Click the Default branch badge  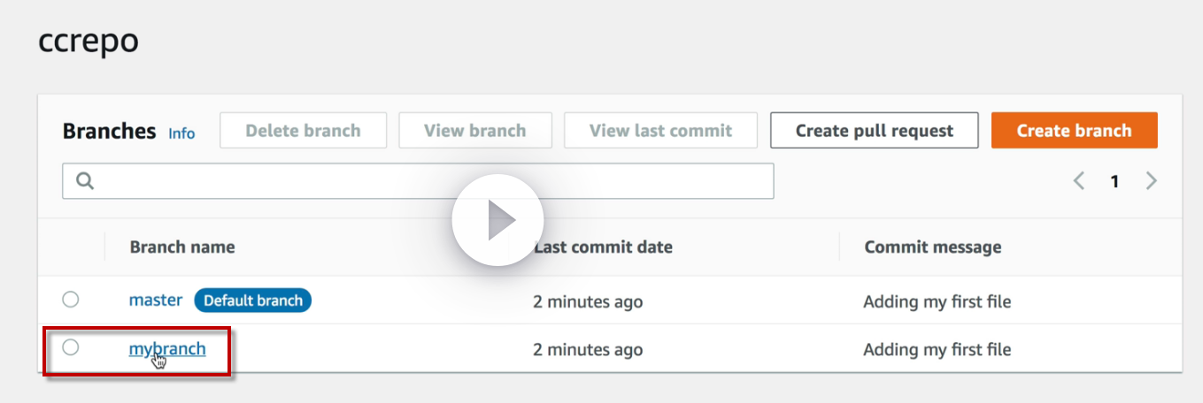253,300
